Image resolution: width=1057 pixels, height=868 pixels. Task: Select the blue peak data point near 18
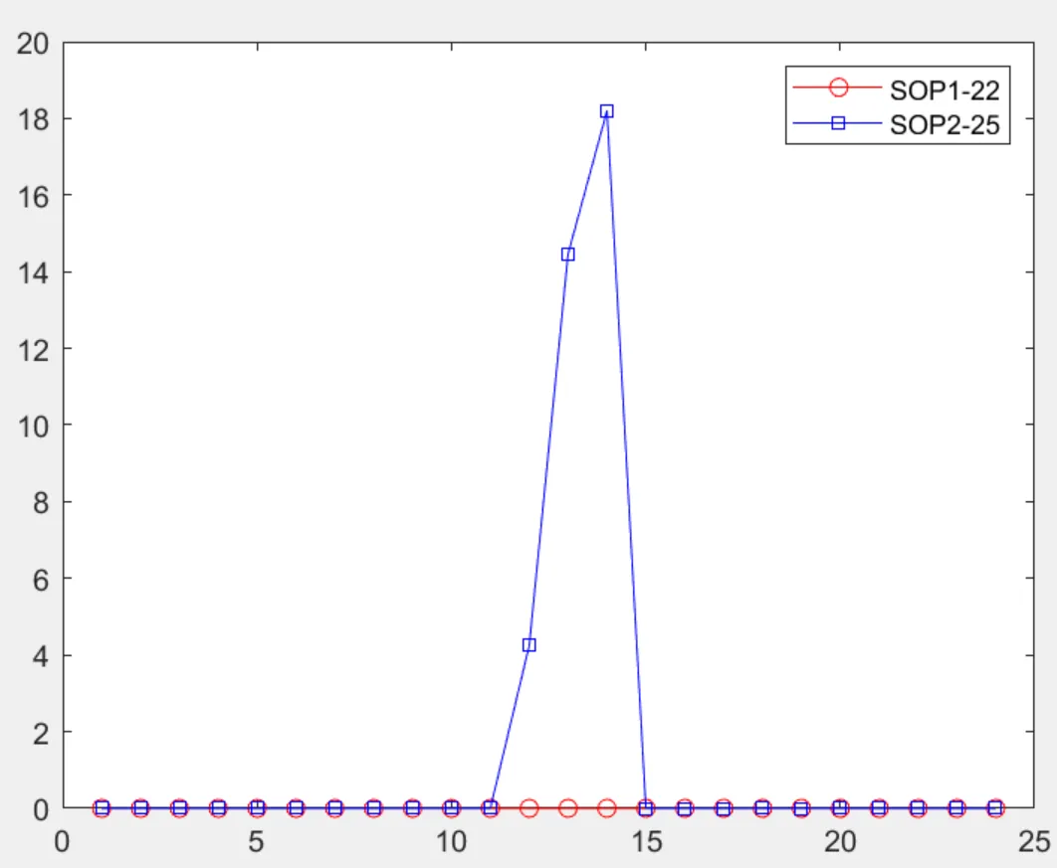[x=607, y=111]
